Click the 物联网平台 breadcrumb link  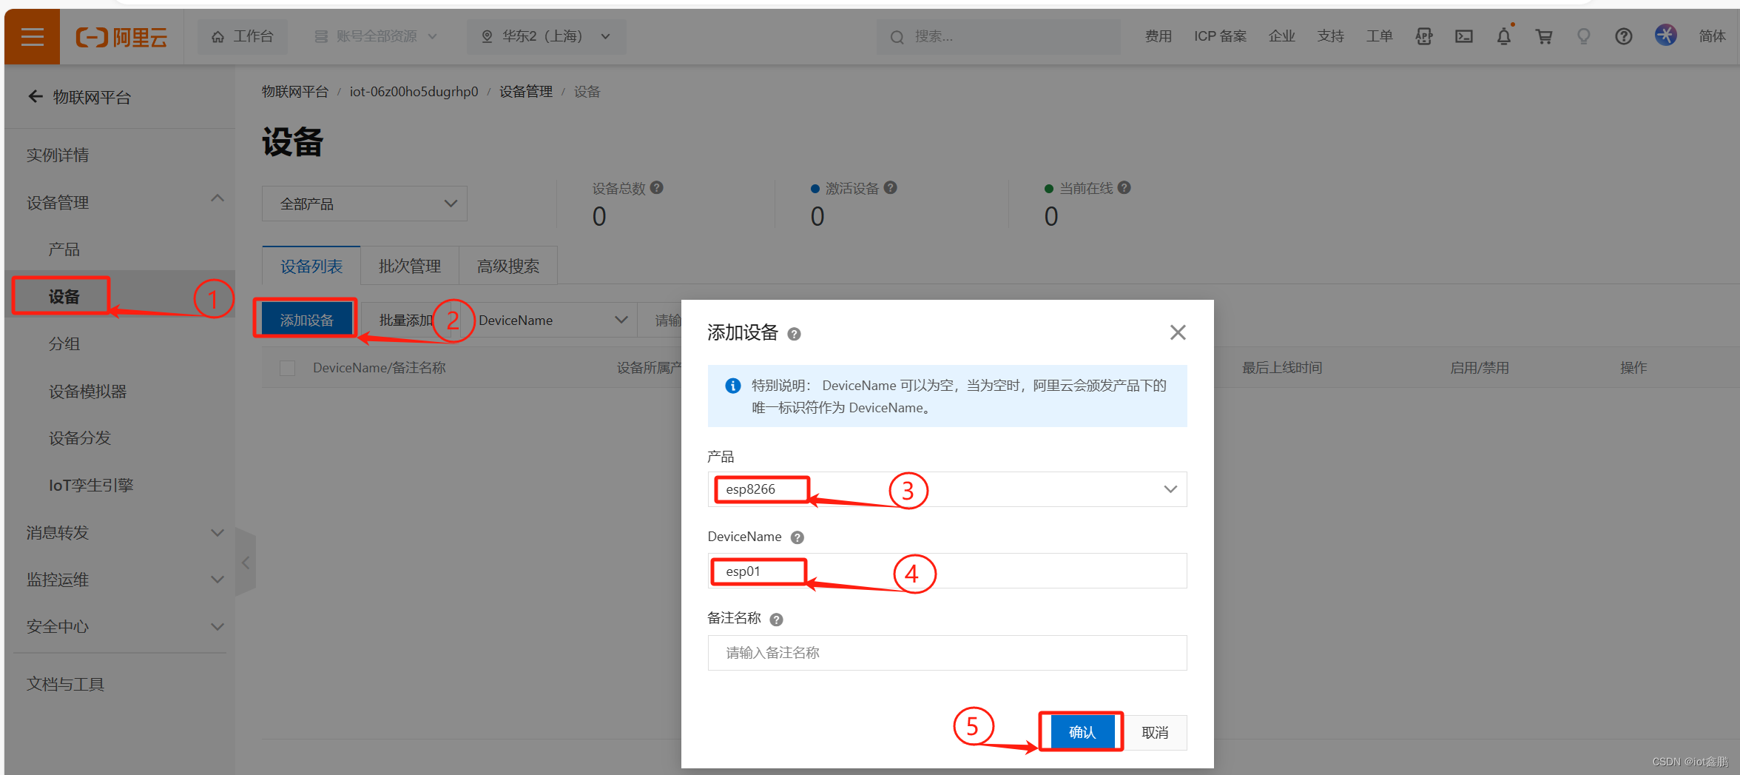295,92
